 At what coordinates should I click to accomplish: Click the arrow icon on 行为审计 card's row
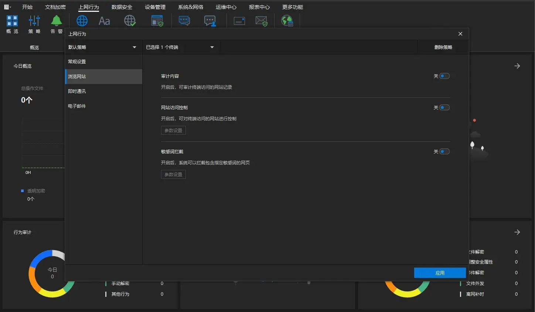(517, 232)
